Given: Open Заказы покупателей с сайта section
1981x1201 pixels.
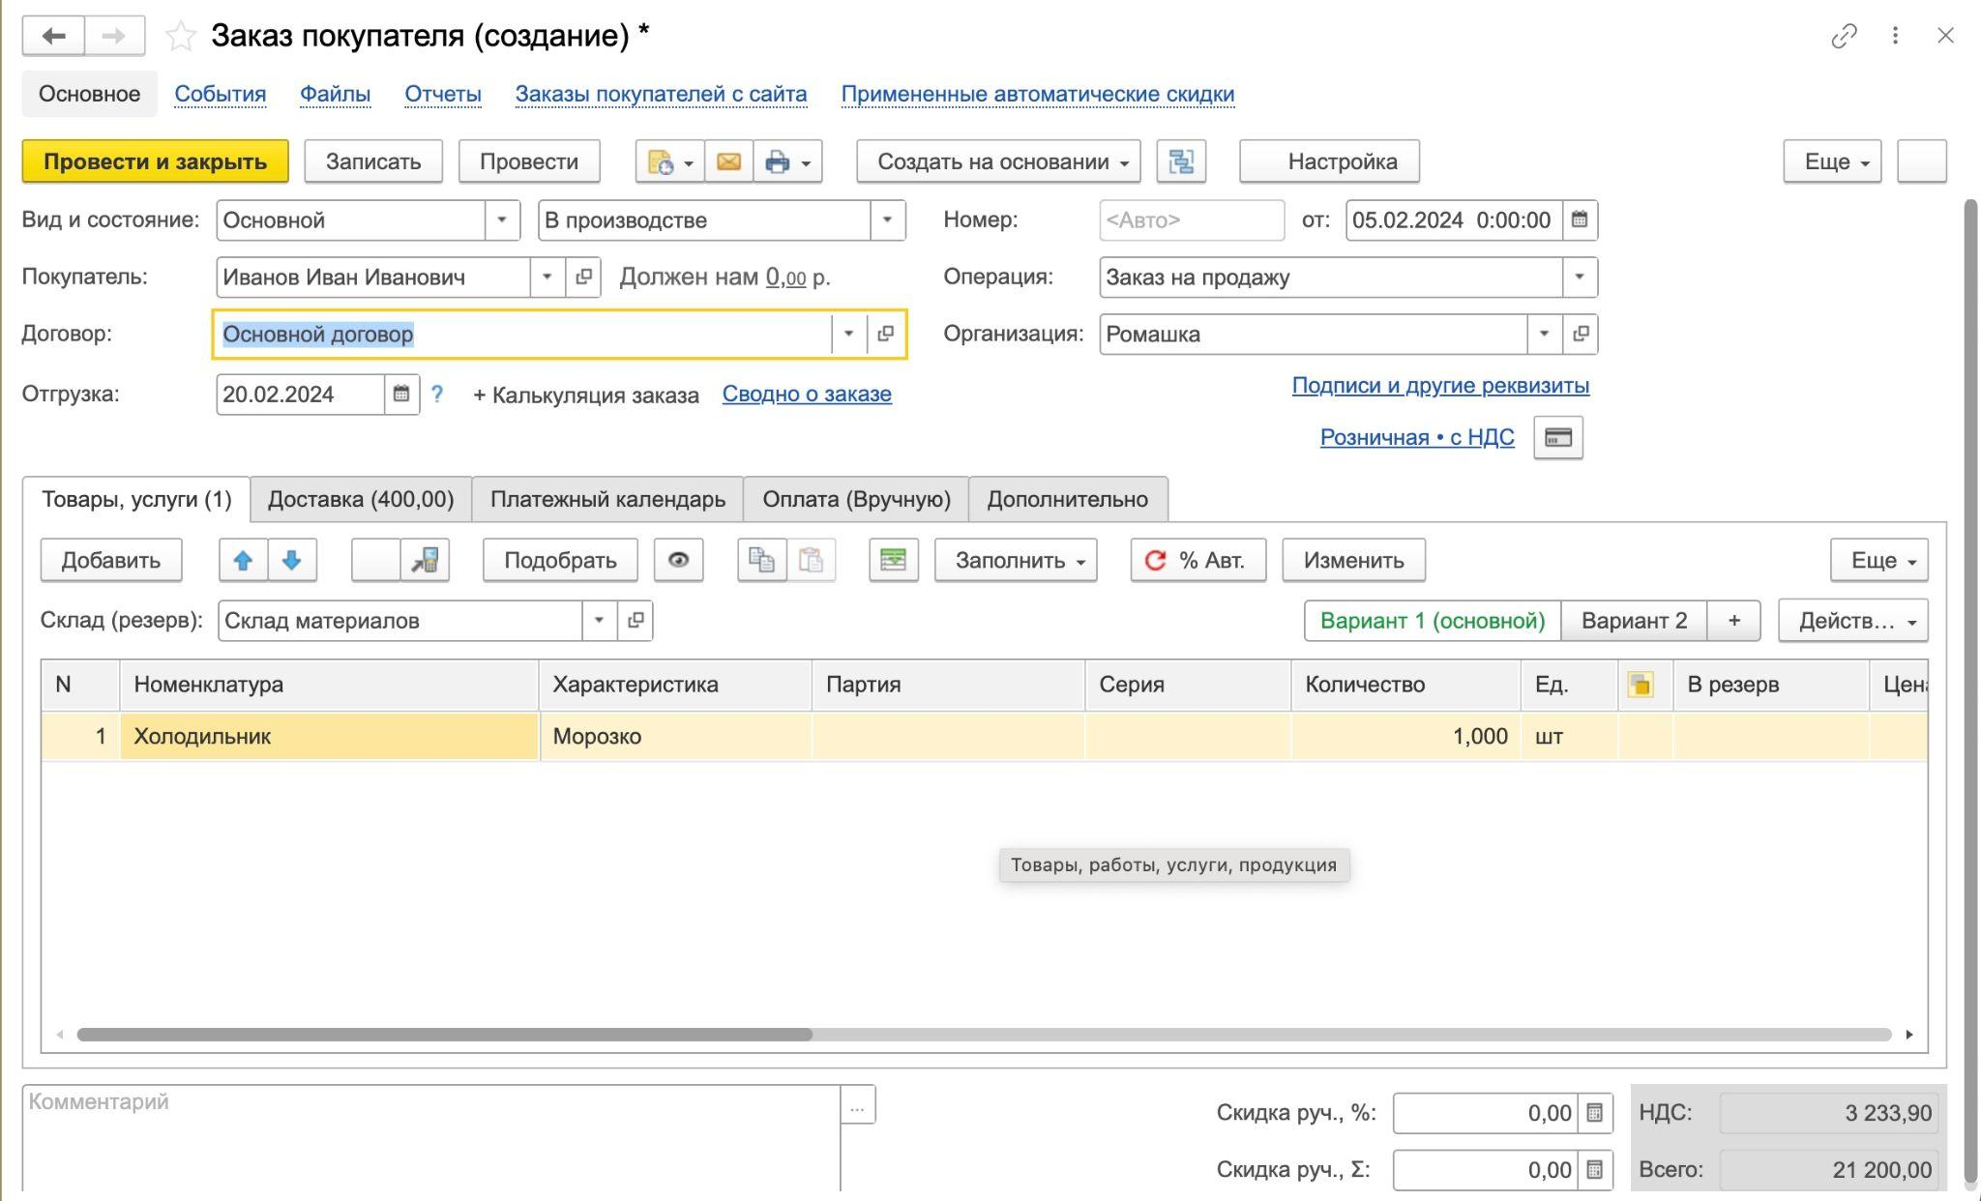Looking at the screenshot, I should (x=661, y=94).
